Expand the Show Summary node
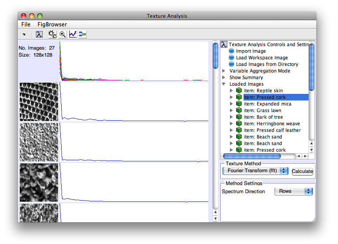The height and width of the screenshot is (244, 338). 224,78
